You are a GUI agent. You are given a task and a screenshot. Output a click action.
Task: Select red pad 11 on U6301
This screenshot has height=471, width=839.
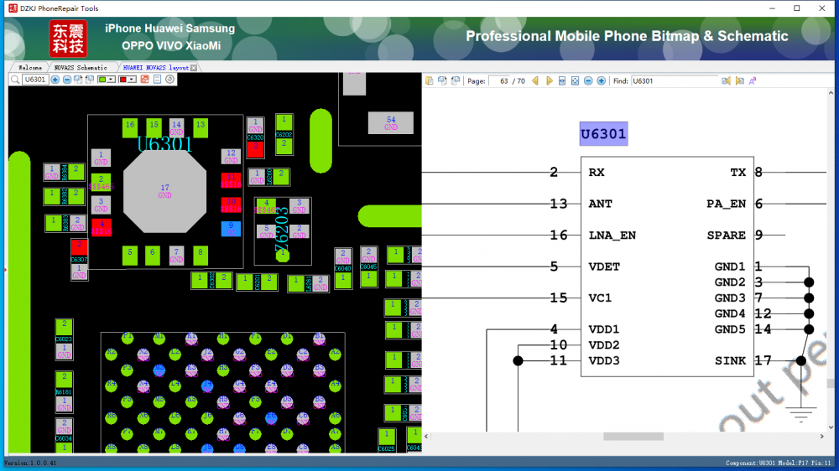click(232, 181)
